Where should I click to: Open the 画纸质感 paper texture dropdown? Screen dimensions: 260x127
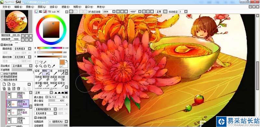pyautogui.click(x=30, y=49)
